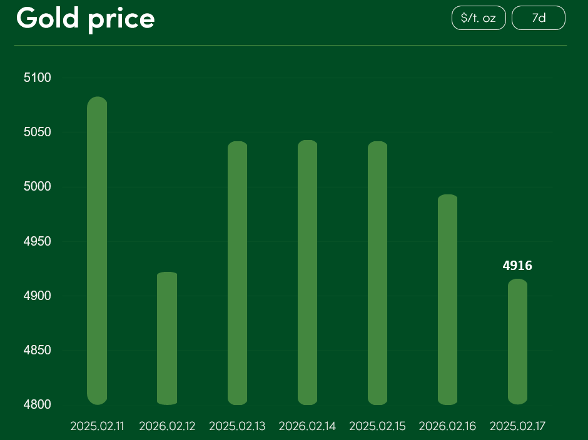Pick the bar above 2026.02.14
588x440 pixels.
[x=307, y=272]
